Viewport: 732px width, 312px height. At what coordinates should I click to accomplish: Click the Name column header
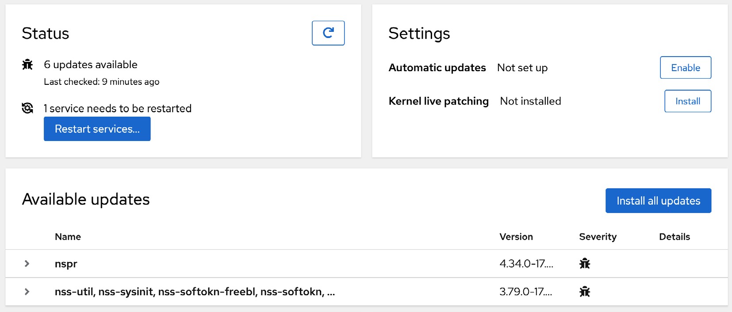(x=68, y=237)
